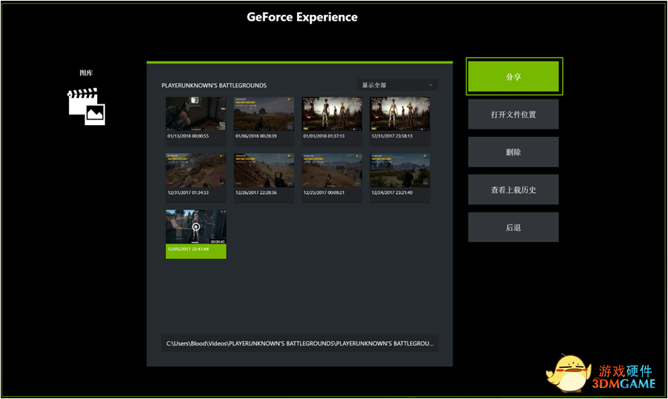
Task: Select the thumbnail dated 12/24/2017 23:21:40
Action: 400,170
